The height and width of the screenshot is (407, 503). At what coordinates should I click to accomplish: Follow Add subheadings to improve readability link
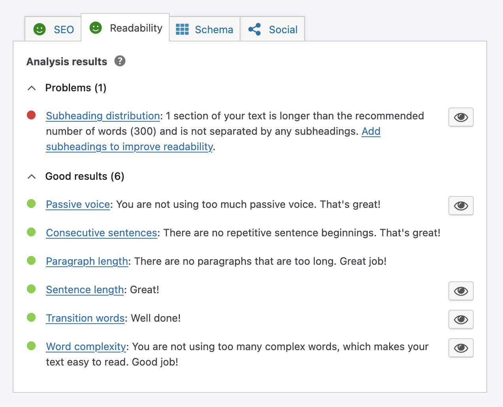point(213,139)
